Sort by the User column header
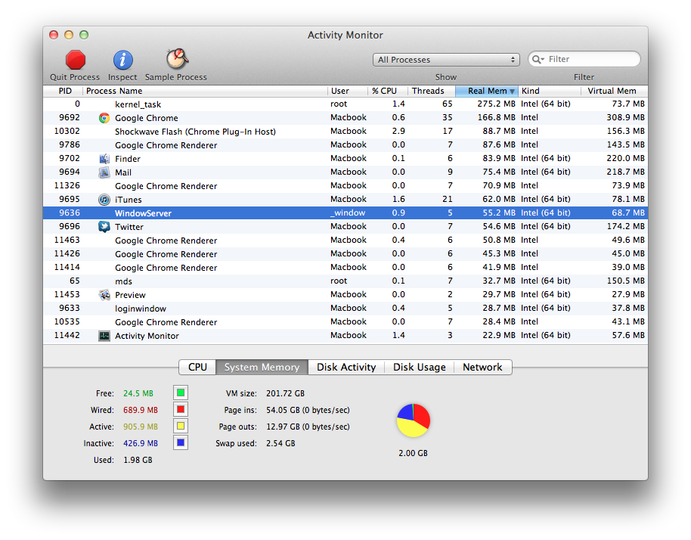This screenshot has height=540, width=691. pos(348,91)
